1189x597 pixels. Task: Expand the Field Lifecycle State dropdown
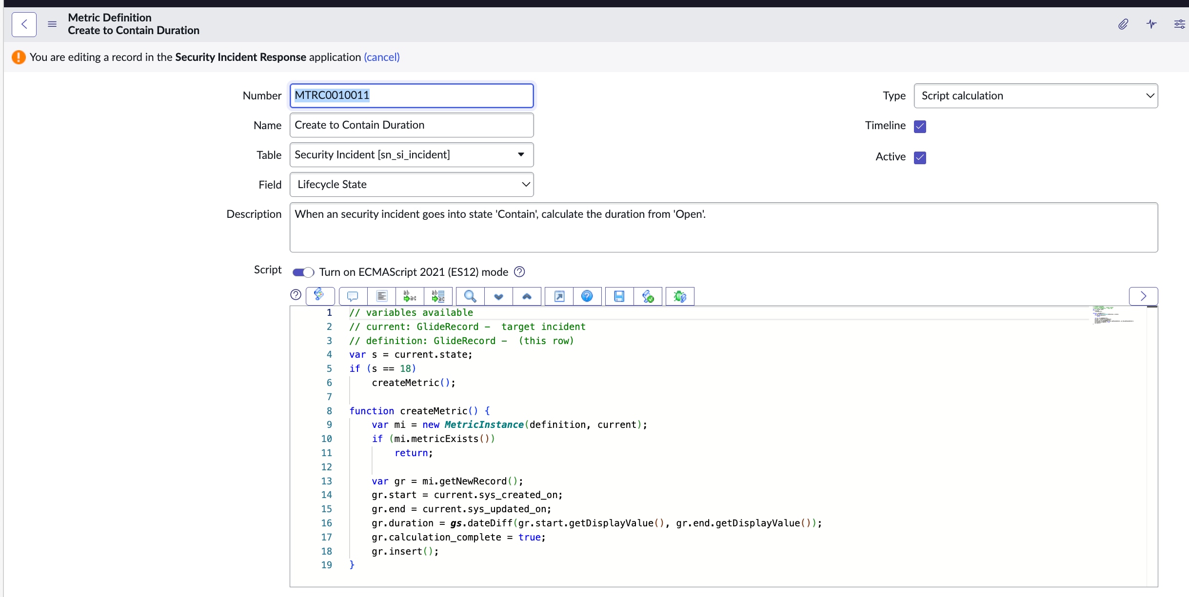pyautogui.click(x=411, y=185)
